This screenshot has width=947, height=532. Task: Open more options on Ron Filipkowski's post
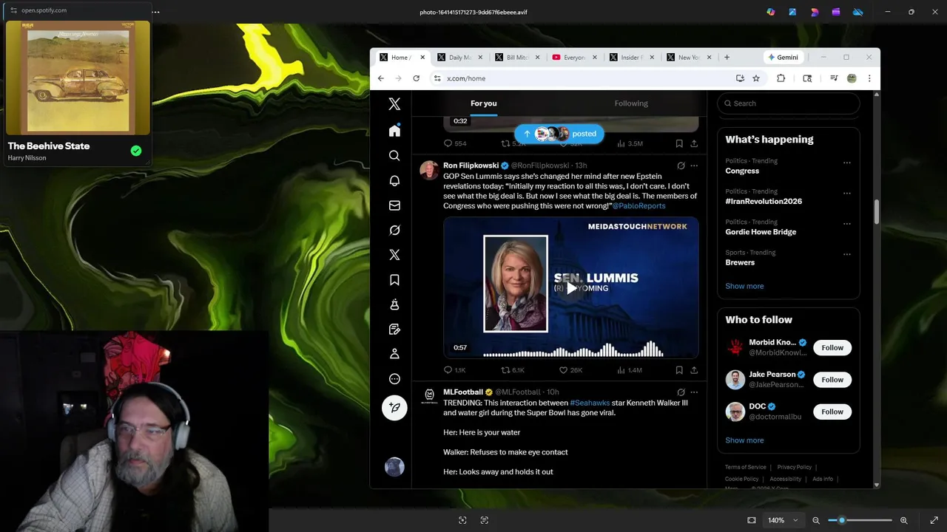694,166
